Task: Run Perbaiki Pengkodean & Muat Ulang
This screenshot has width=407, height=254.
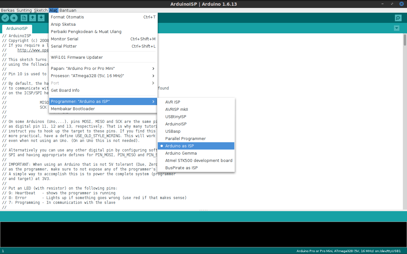Action: click(86, 31)
